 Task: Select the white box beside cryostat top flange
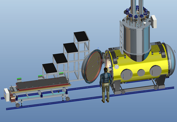(x=154, y=21)
